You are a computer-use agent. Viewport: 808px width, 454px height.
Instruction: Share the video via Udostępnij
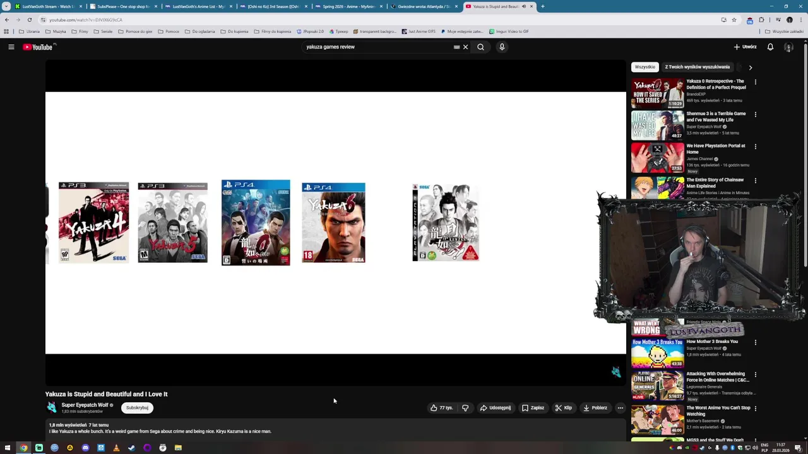click(x=496, y=408)
